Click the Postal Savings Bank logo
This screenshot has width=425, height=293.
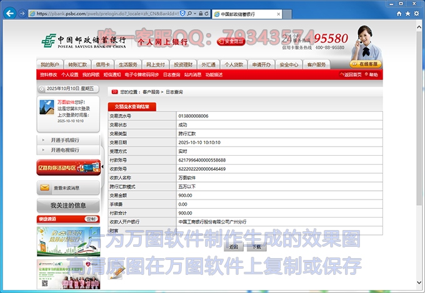click(x=83, y=39)
